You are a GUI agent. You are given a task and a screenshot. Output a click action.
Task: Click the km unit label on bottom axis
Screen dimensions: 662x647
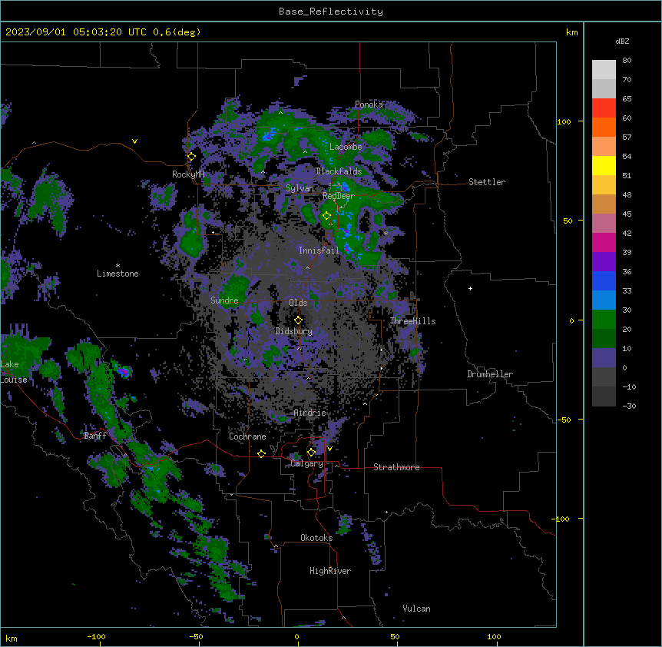pos(12,638)
